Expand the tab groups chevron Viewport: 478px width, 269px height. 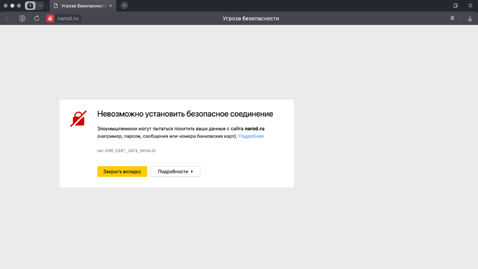point(40,6)
